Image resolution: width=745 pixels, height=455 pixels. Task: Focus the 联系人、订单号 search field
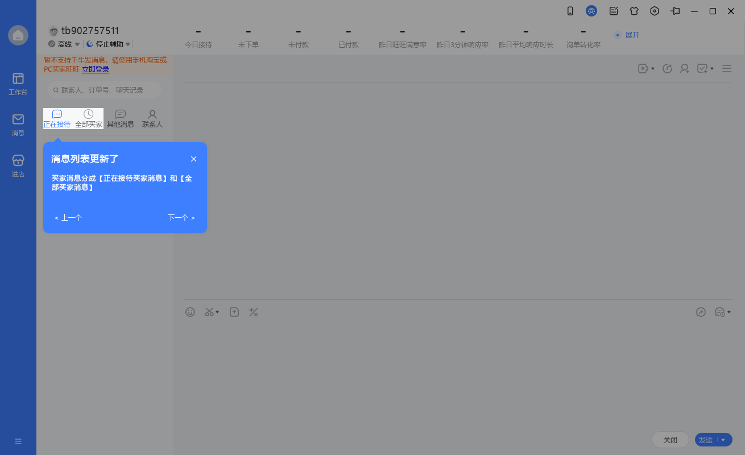(105, 90)
